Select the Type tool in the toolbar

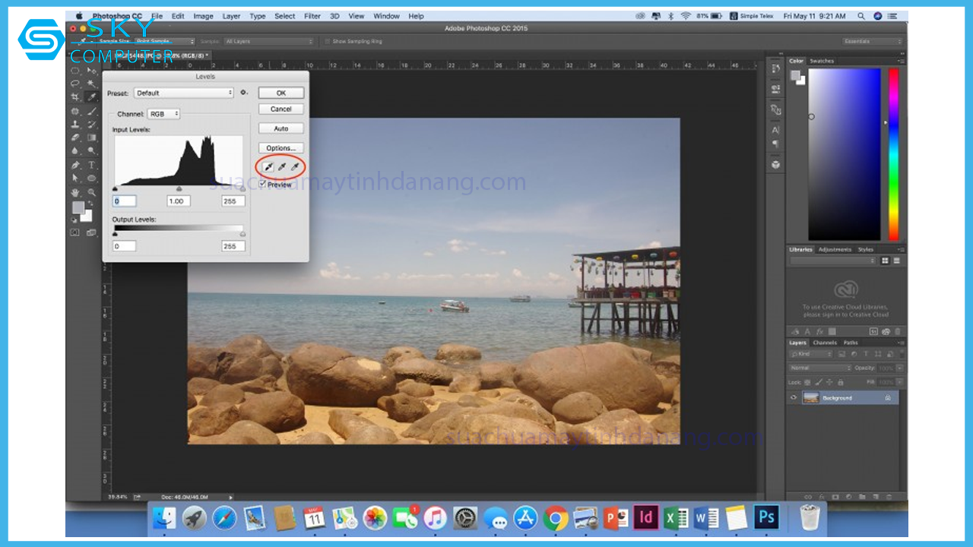[x=91, y=165]
